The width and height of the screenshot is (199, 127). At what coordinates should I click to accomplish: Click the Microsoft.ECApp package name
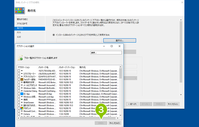click(x=45, y=94)
